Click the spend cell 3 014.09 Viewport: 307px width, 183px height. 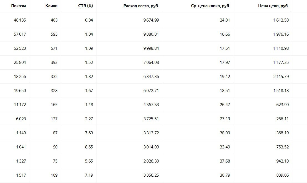(x=151, y=147)
